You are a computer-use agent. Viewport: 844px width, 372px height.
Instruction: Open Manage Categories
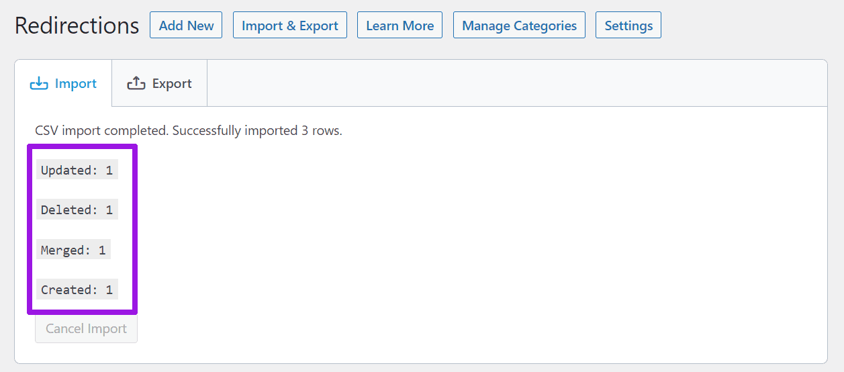519,26
